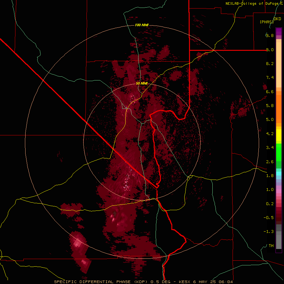Select the 9.8 value on color scale

(270, 35)
